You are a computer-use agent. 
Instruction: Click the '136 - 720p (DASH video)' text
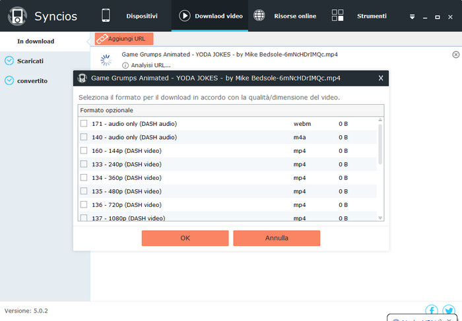[127, 205]
